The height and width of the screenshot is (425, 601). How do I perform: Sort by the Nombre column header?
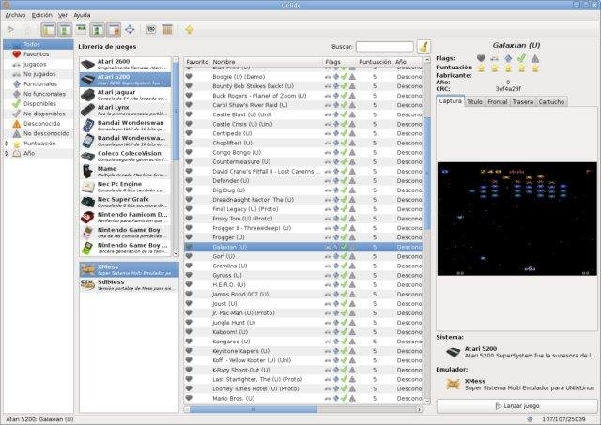pos(267,62)
